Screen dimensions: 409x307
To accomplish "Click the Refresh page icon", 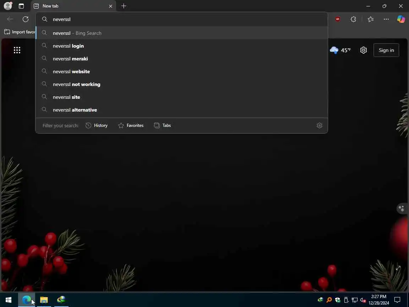I will click(x=26, y=19).
